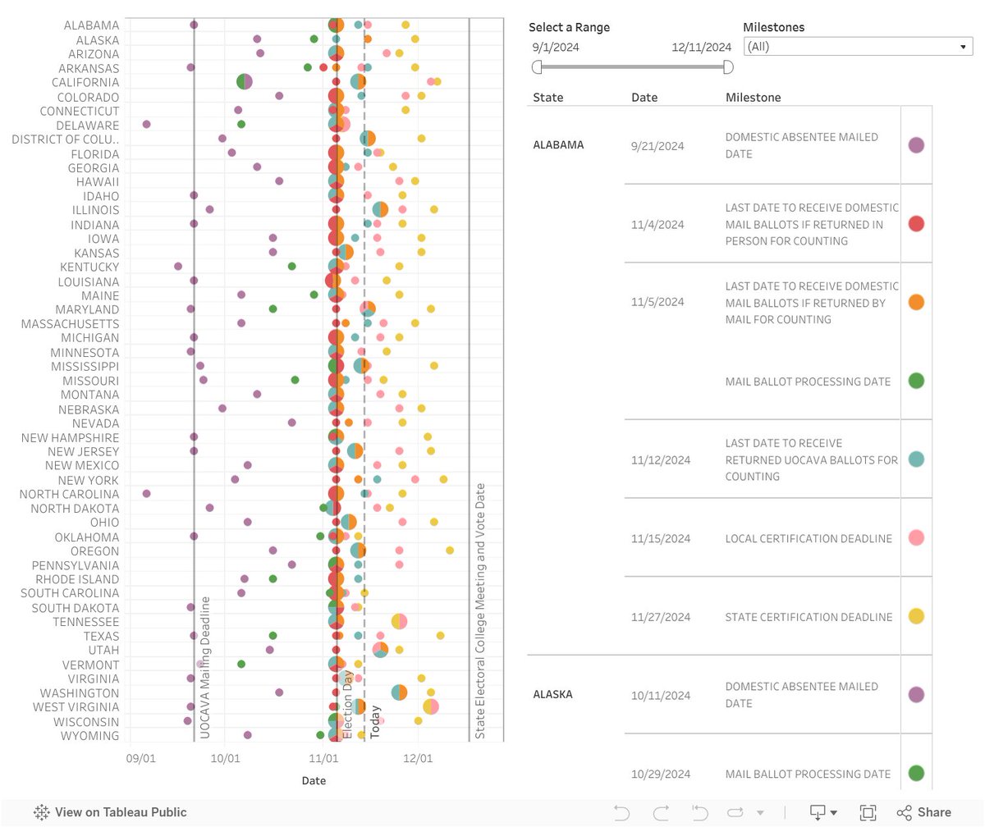Click California's green-purple pie mark
This screenshot has width=985, height=827.
245,81
